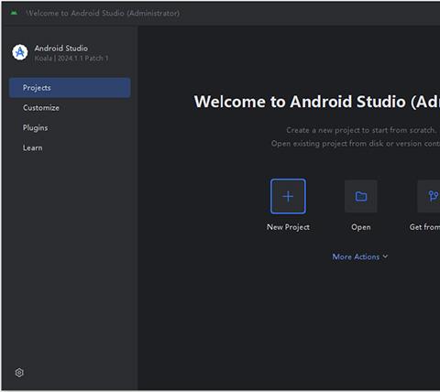
Task: Switch to the Customize tab
Action: click(70, 108)
